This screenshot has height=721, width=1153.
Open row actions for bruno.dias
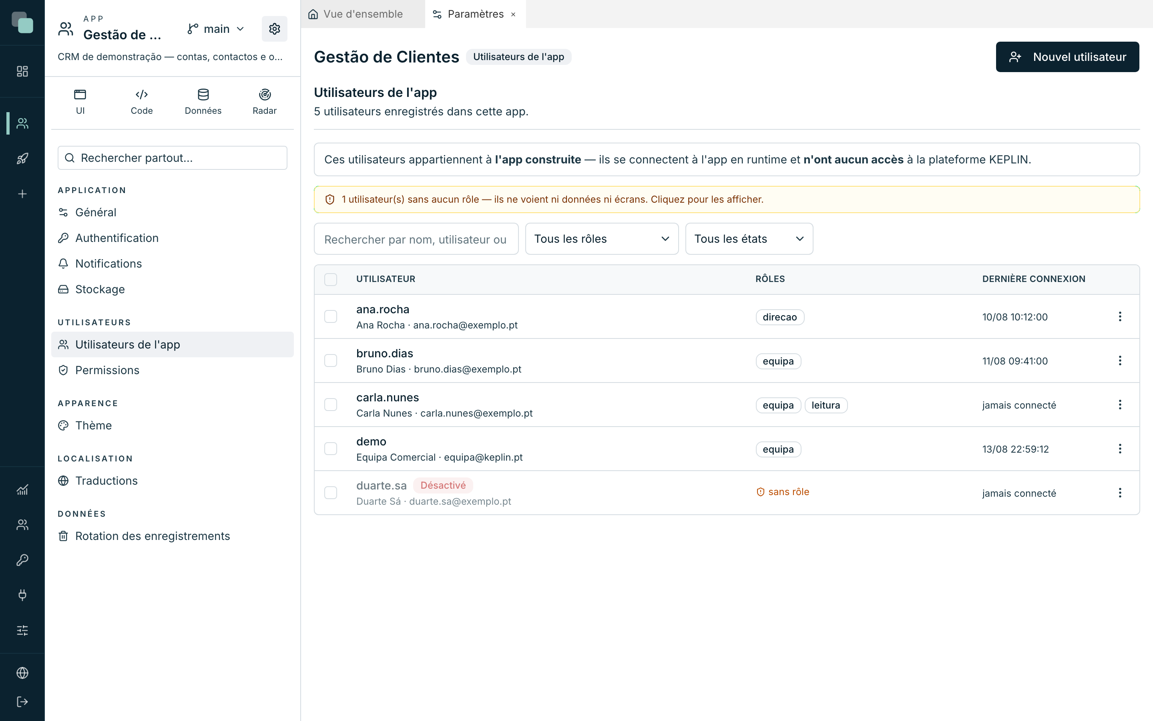(1120, 360)
